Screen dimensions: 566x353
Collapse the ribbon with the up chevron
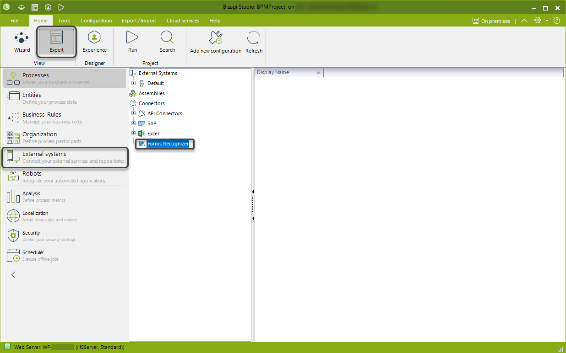pyautogui.click(x=524, y=21)
